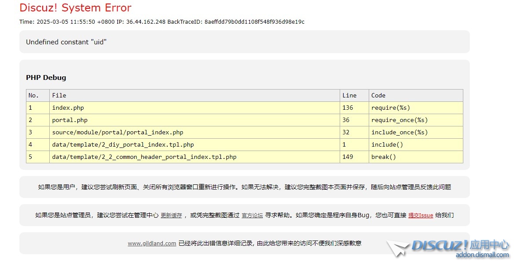Click the Discuz! 应用中心 watermark logo
The height and width of the screenshot is (266, 517).
point(460,245)
